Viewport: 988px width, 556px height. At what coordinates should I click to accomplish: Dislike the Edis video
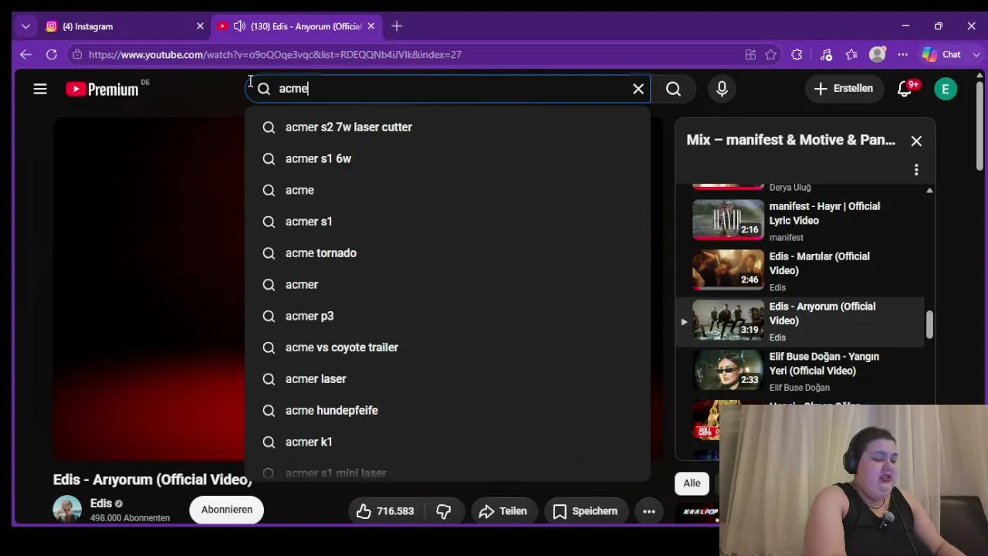point(443,511)
